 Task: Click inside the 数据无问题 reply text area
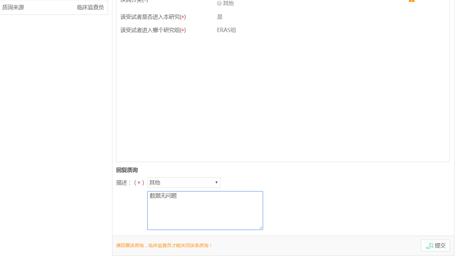click(x=205, y=210)
